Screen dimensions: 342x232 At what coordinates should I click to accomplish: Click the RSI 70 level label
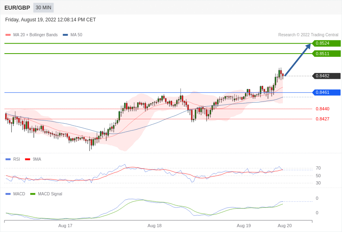[318, 168]
